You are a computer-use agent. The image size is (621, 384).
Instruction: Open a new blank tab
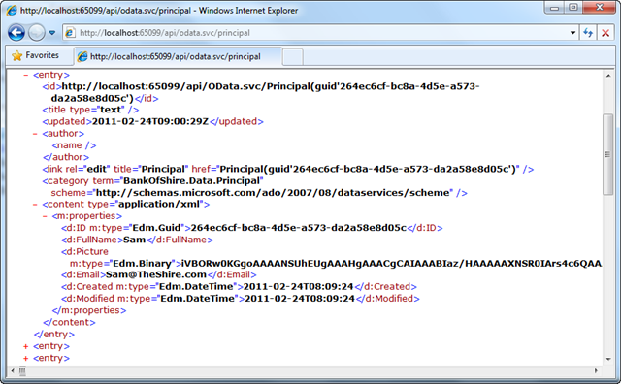point(293,57)
